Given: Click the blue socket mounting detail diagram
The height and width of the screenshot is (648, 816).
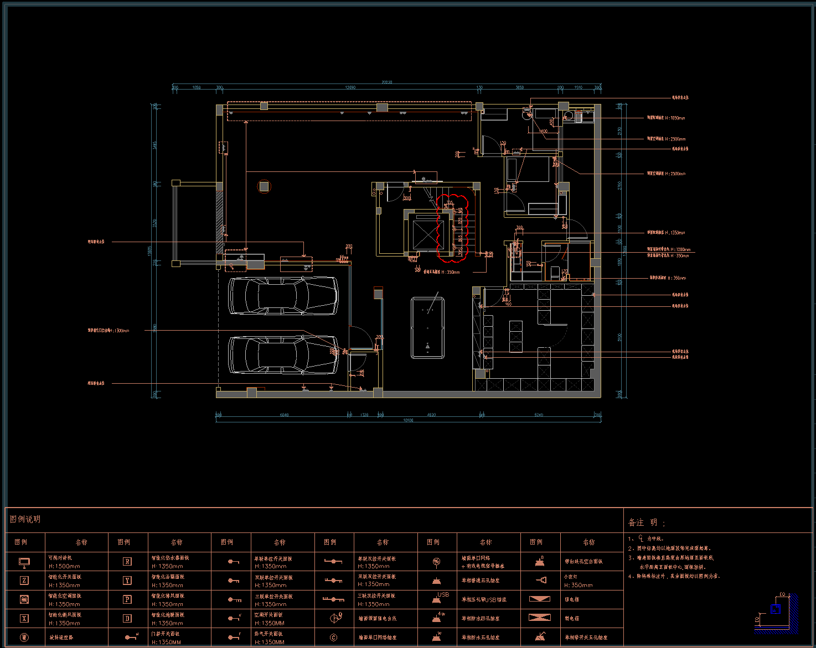Looking at the screenshot, I should pyautogui.click(x=777, y=613).
